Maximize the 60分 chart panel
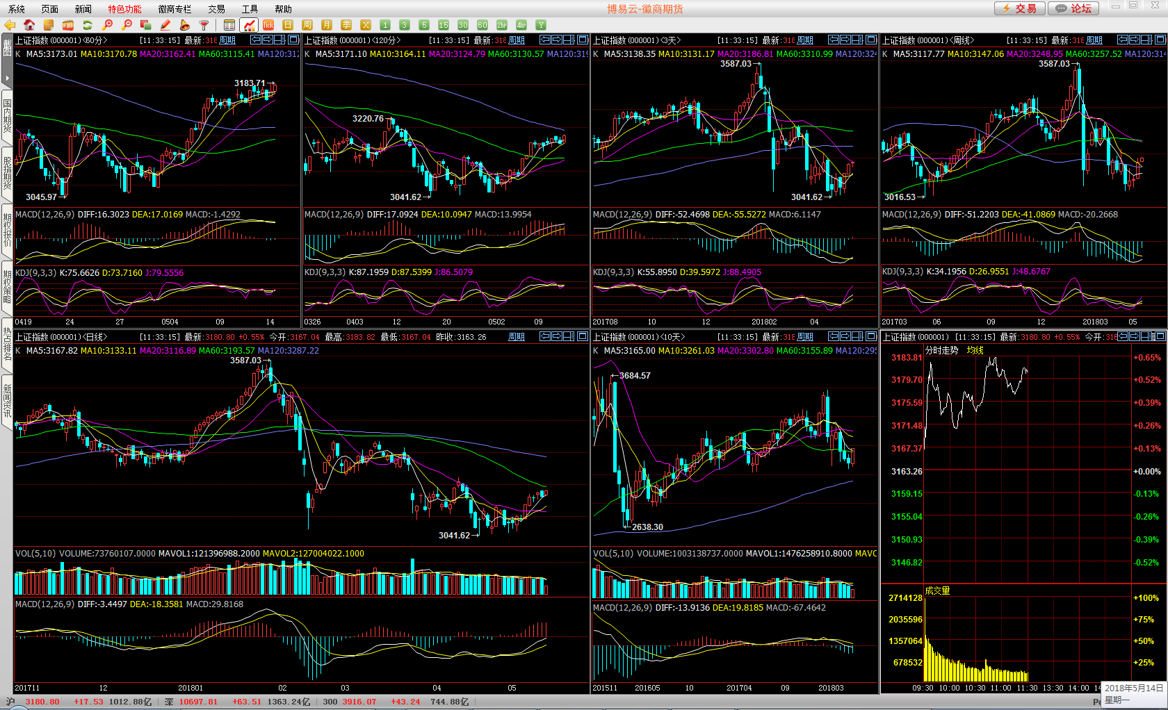This screenshot has width=1168, height=710. click(293, 40)
